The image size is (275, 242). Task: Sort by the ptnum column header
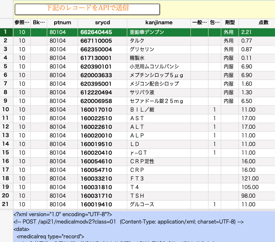pos(62,23)
